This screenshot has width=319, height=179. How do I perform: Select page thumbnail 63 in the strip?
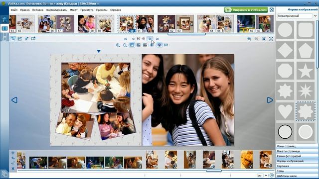[185, 24]
